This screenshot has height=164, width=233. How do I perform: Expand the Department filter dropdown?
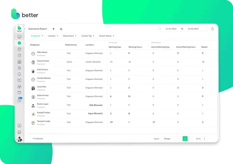tap(69, 36)
